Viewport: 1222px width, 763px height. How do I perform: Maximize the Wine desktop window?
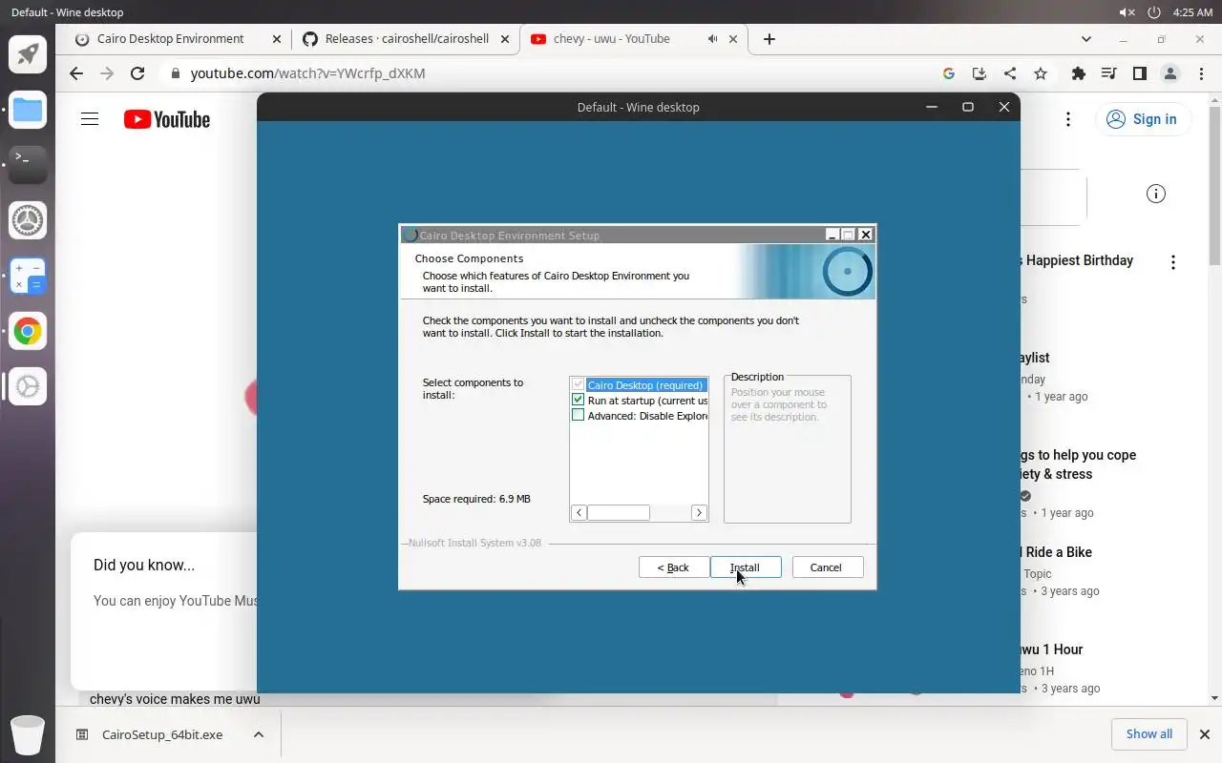click(x=968, y=107)
